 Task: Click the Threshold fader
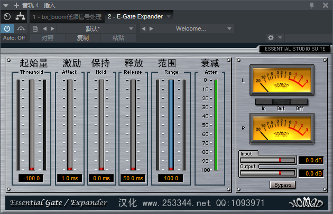(32, 125)
